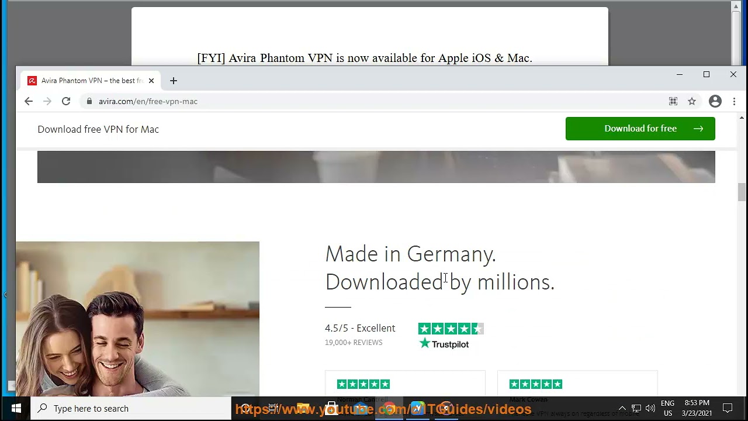Click the '4.5/5 - Excellent' rating text
748x421 pixels.
[x=360, y=328]
